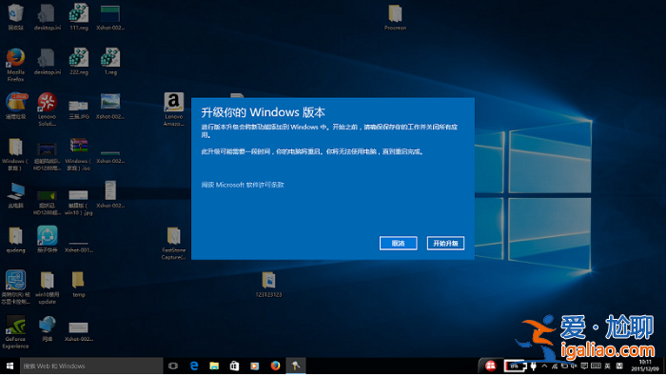Select the win10 update folder icon
The height and width of the screenshot is (376, 666).
(x=48, y=287)
